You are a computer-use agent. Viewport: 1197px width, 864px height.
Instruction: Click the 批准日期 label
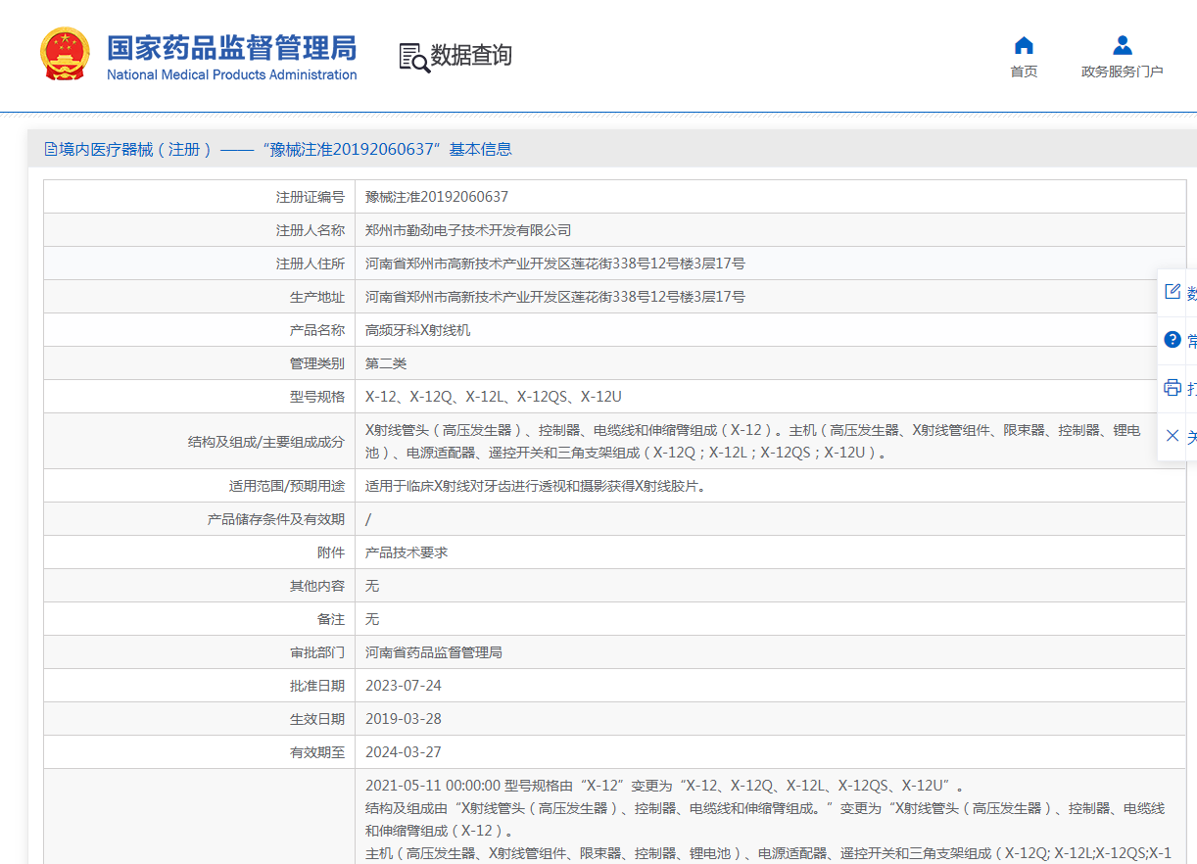pyautogui.click(x=317, y=686)
